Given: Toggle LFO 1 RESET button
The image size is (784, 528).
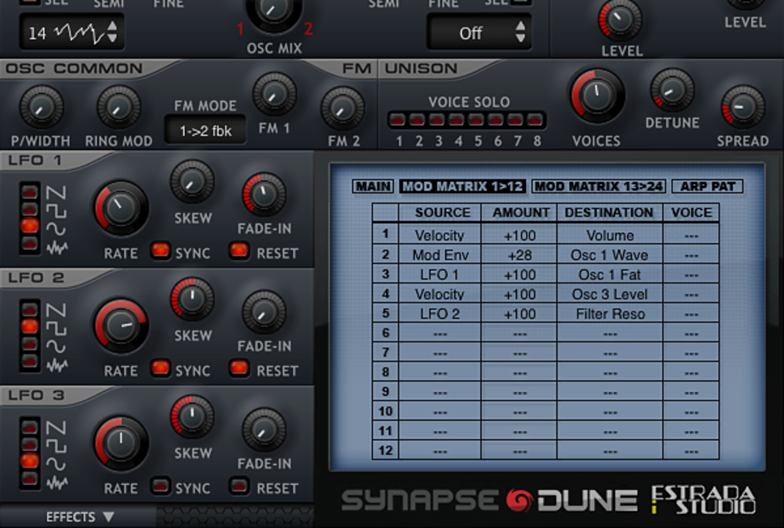Looking at the screenshot, I should 239,250.
